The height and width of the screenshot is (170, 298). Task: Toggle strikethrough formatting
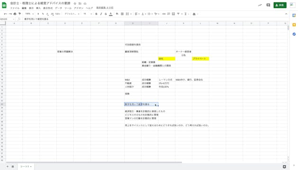pos(106,14)
